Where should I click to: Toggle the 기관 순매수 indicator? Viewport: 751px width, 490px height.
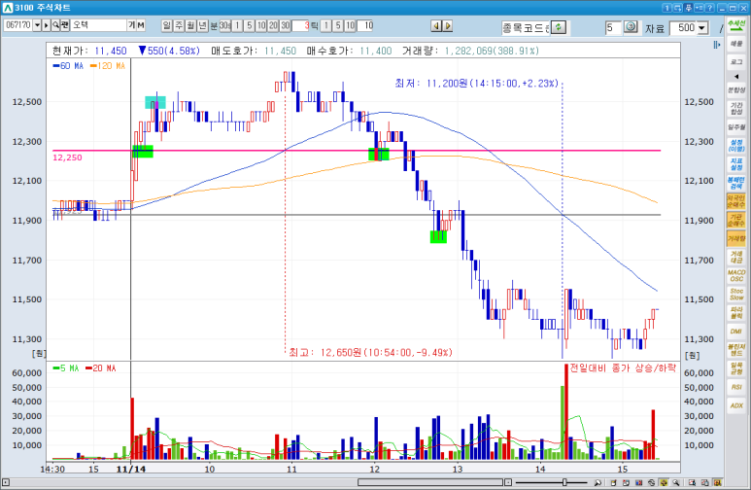tap(736, 219)
